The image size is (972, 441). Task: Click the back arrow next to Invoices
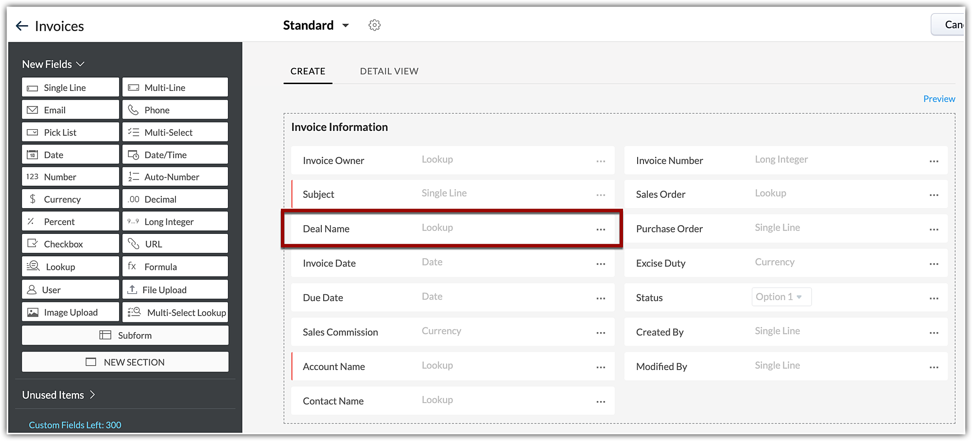coord(22,26)
